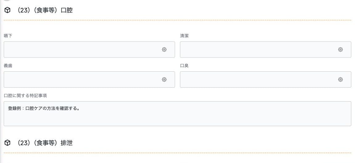
Task: Click the cube icon beside the 口腔 heading
Action: [7, 10]
